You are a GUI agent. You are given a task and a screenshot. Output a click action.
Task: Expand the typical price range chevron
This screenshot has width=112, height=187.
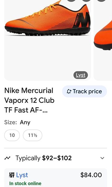click(x=102, y=158)
